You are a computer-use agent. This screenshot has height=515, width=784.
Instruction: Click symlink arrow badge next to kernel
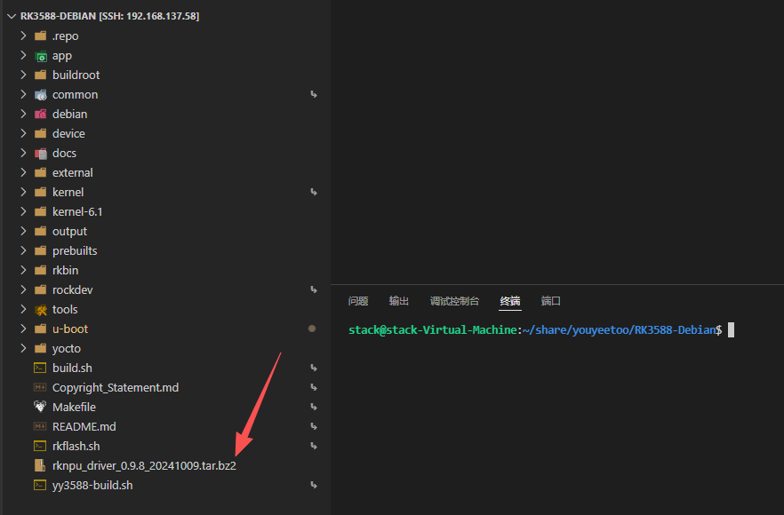click(x=314, y=193)
